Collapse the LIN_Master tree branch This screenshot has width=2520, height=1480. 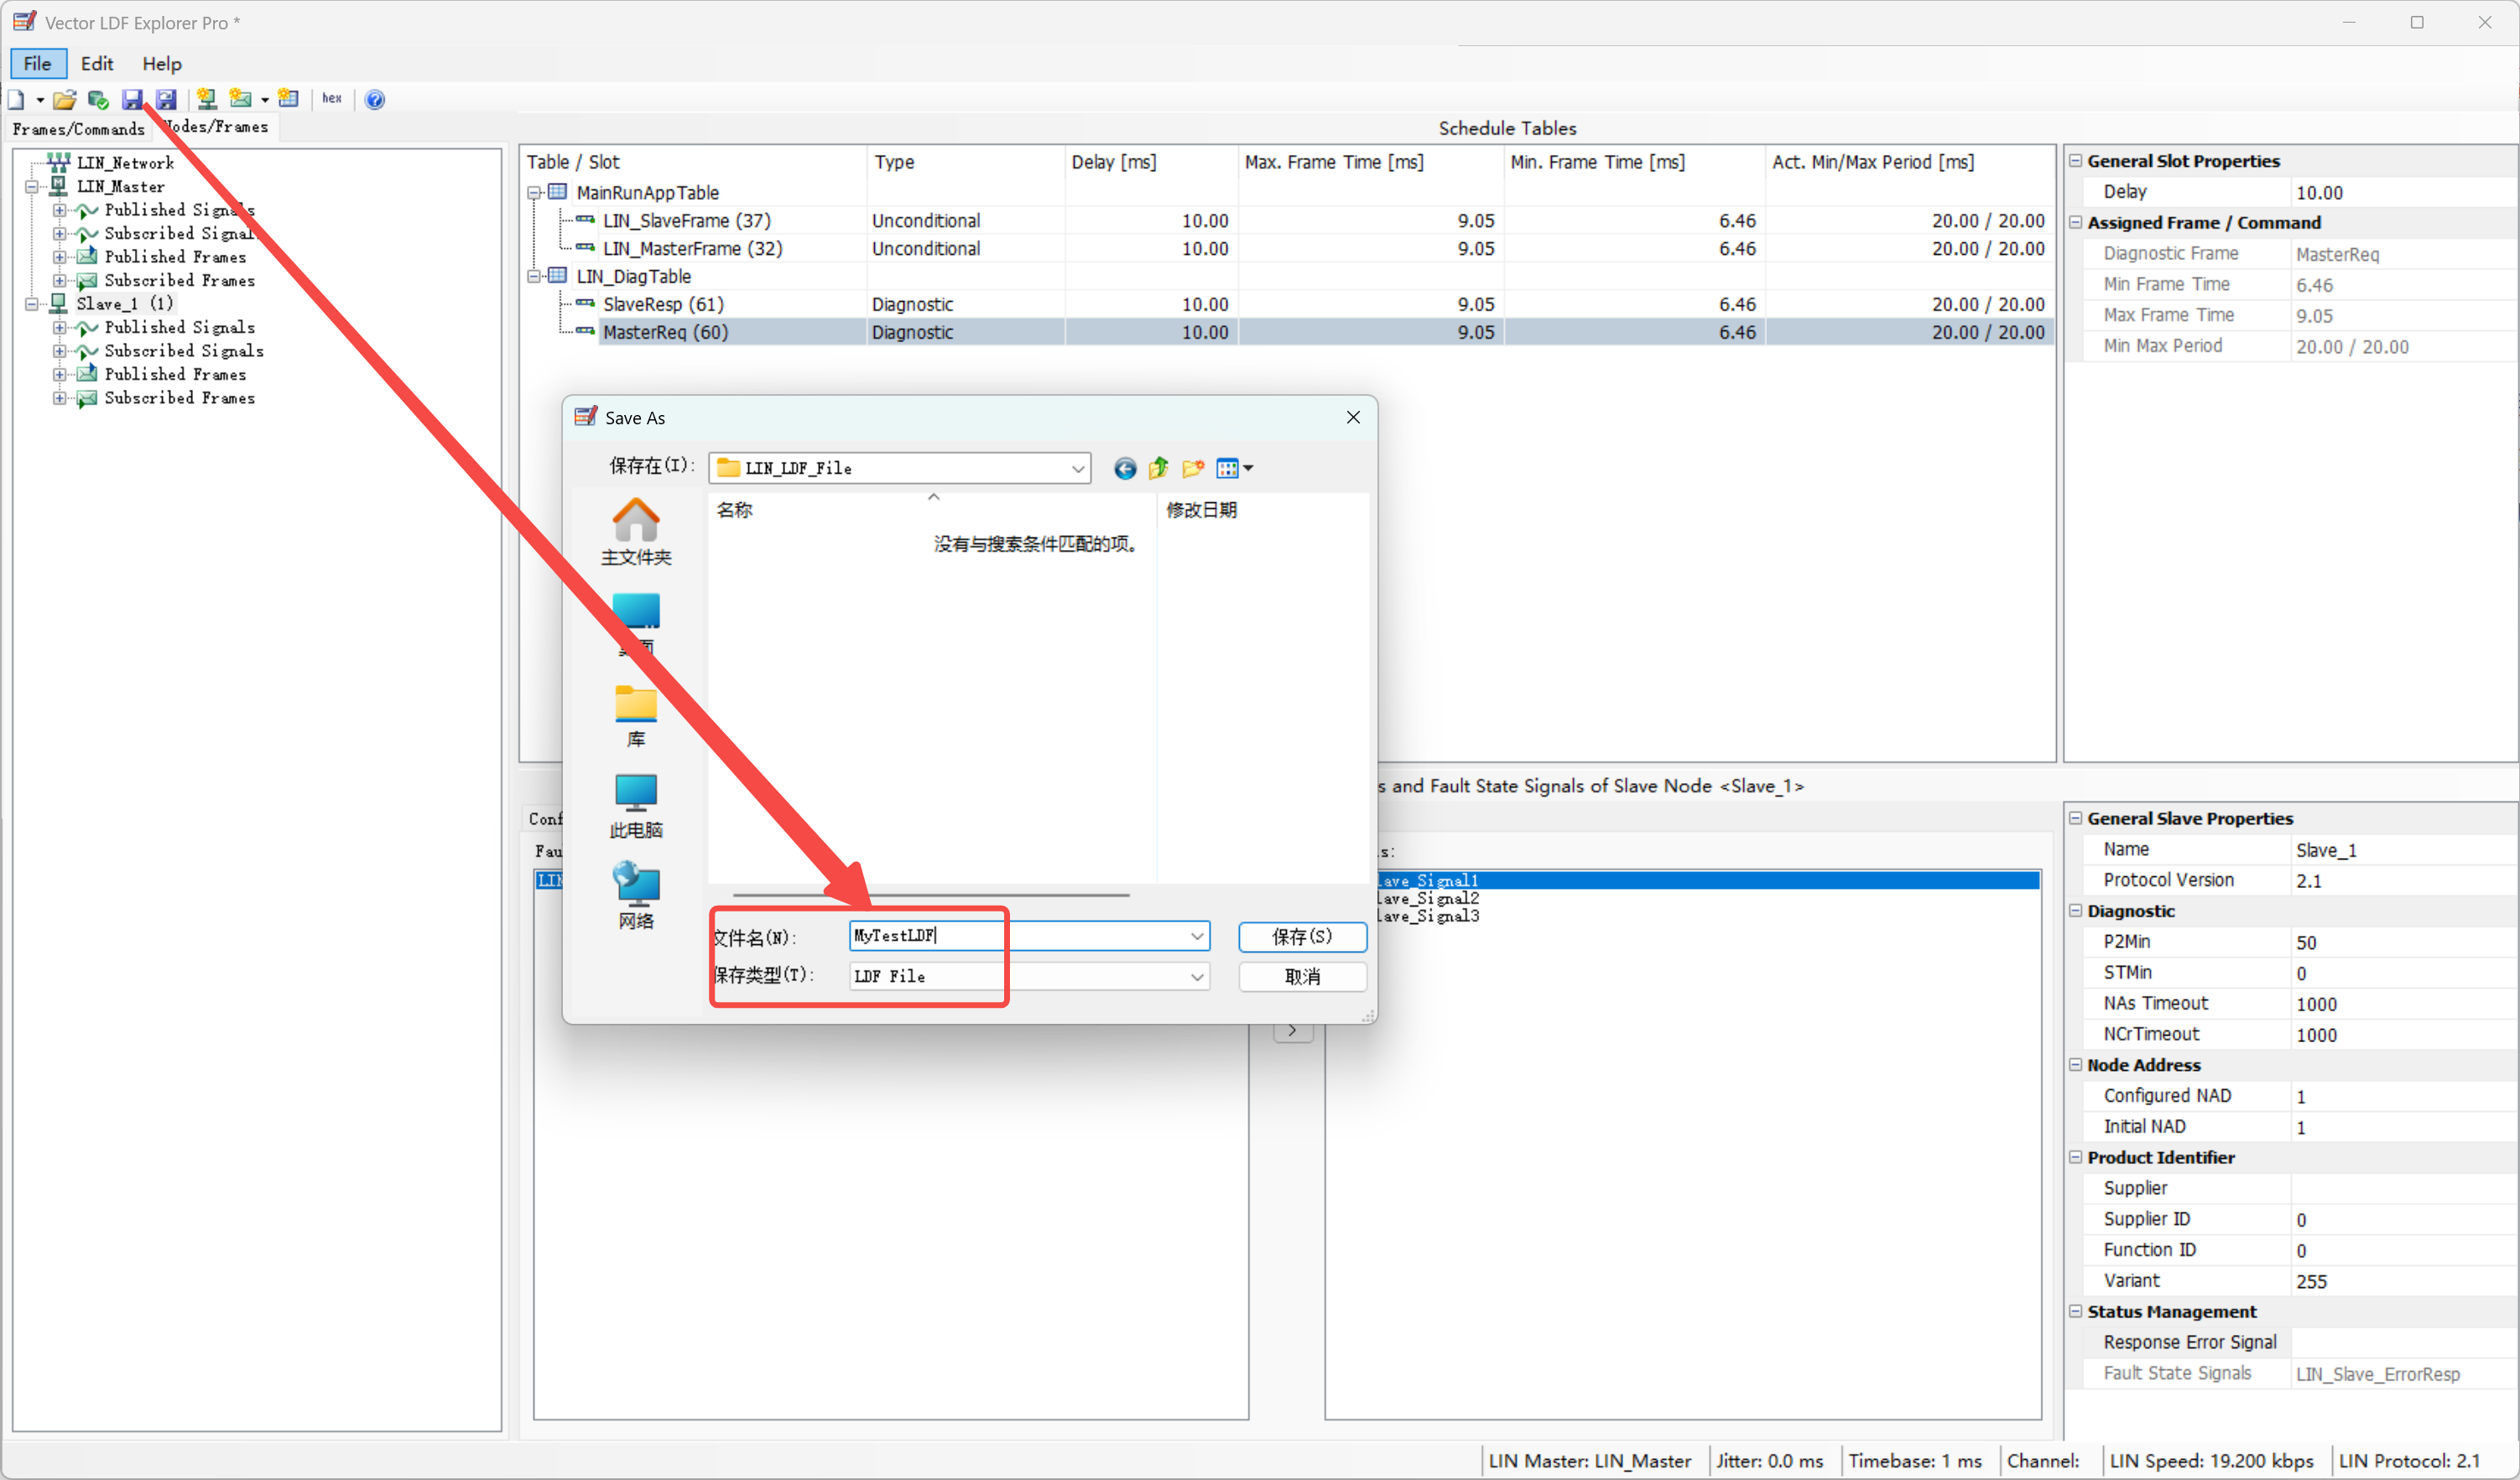click(x=32, y=187)
